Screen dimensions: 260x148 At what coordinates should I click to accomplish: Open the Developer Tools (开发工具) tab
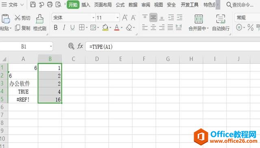pyautogui.click(x=190, y=5)
